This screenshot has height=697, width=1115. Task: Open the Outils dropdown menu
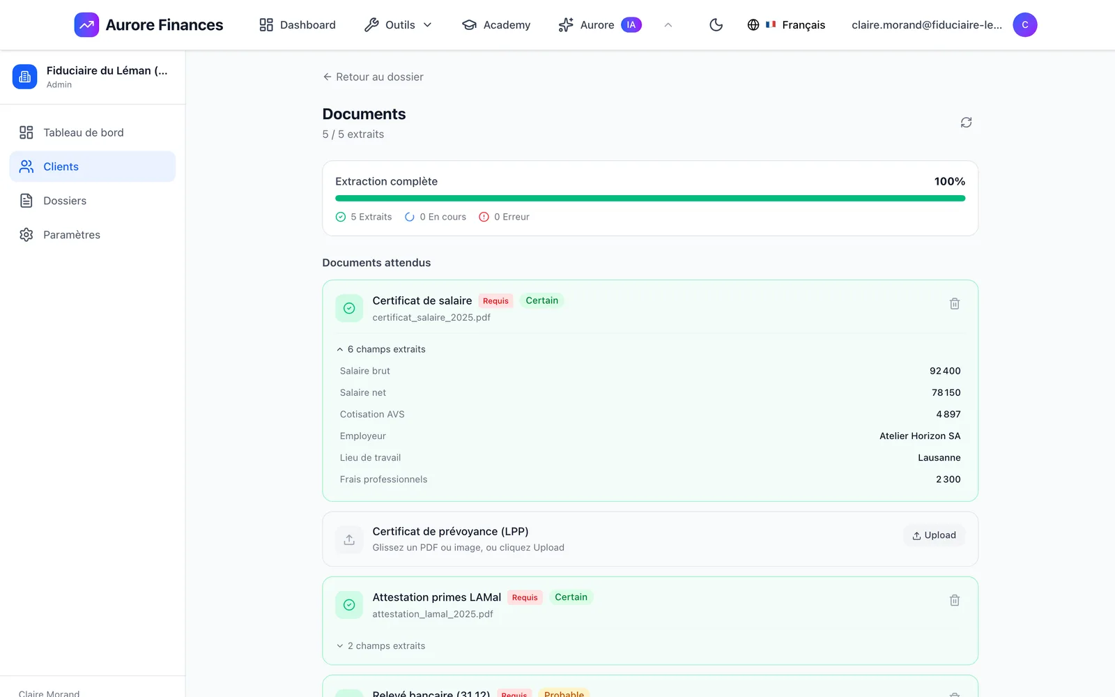pos(398,25)
